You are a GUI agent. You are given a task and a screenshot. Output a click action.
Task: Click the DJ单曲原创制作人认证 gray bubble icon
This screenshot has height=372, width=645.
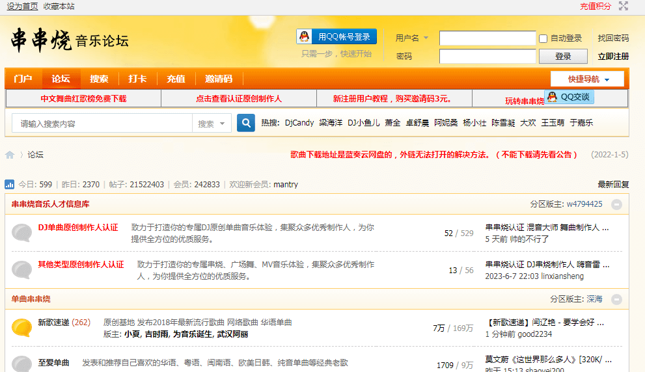(x=21, y=233)
